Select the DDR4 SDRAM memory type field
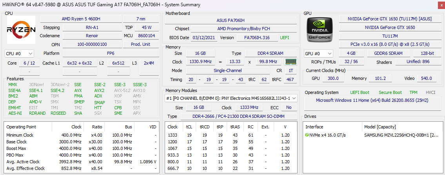 (271, 53)
